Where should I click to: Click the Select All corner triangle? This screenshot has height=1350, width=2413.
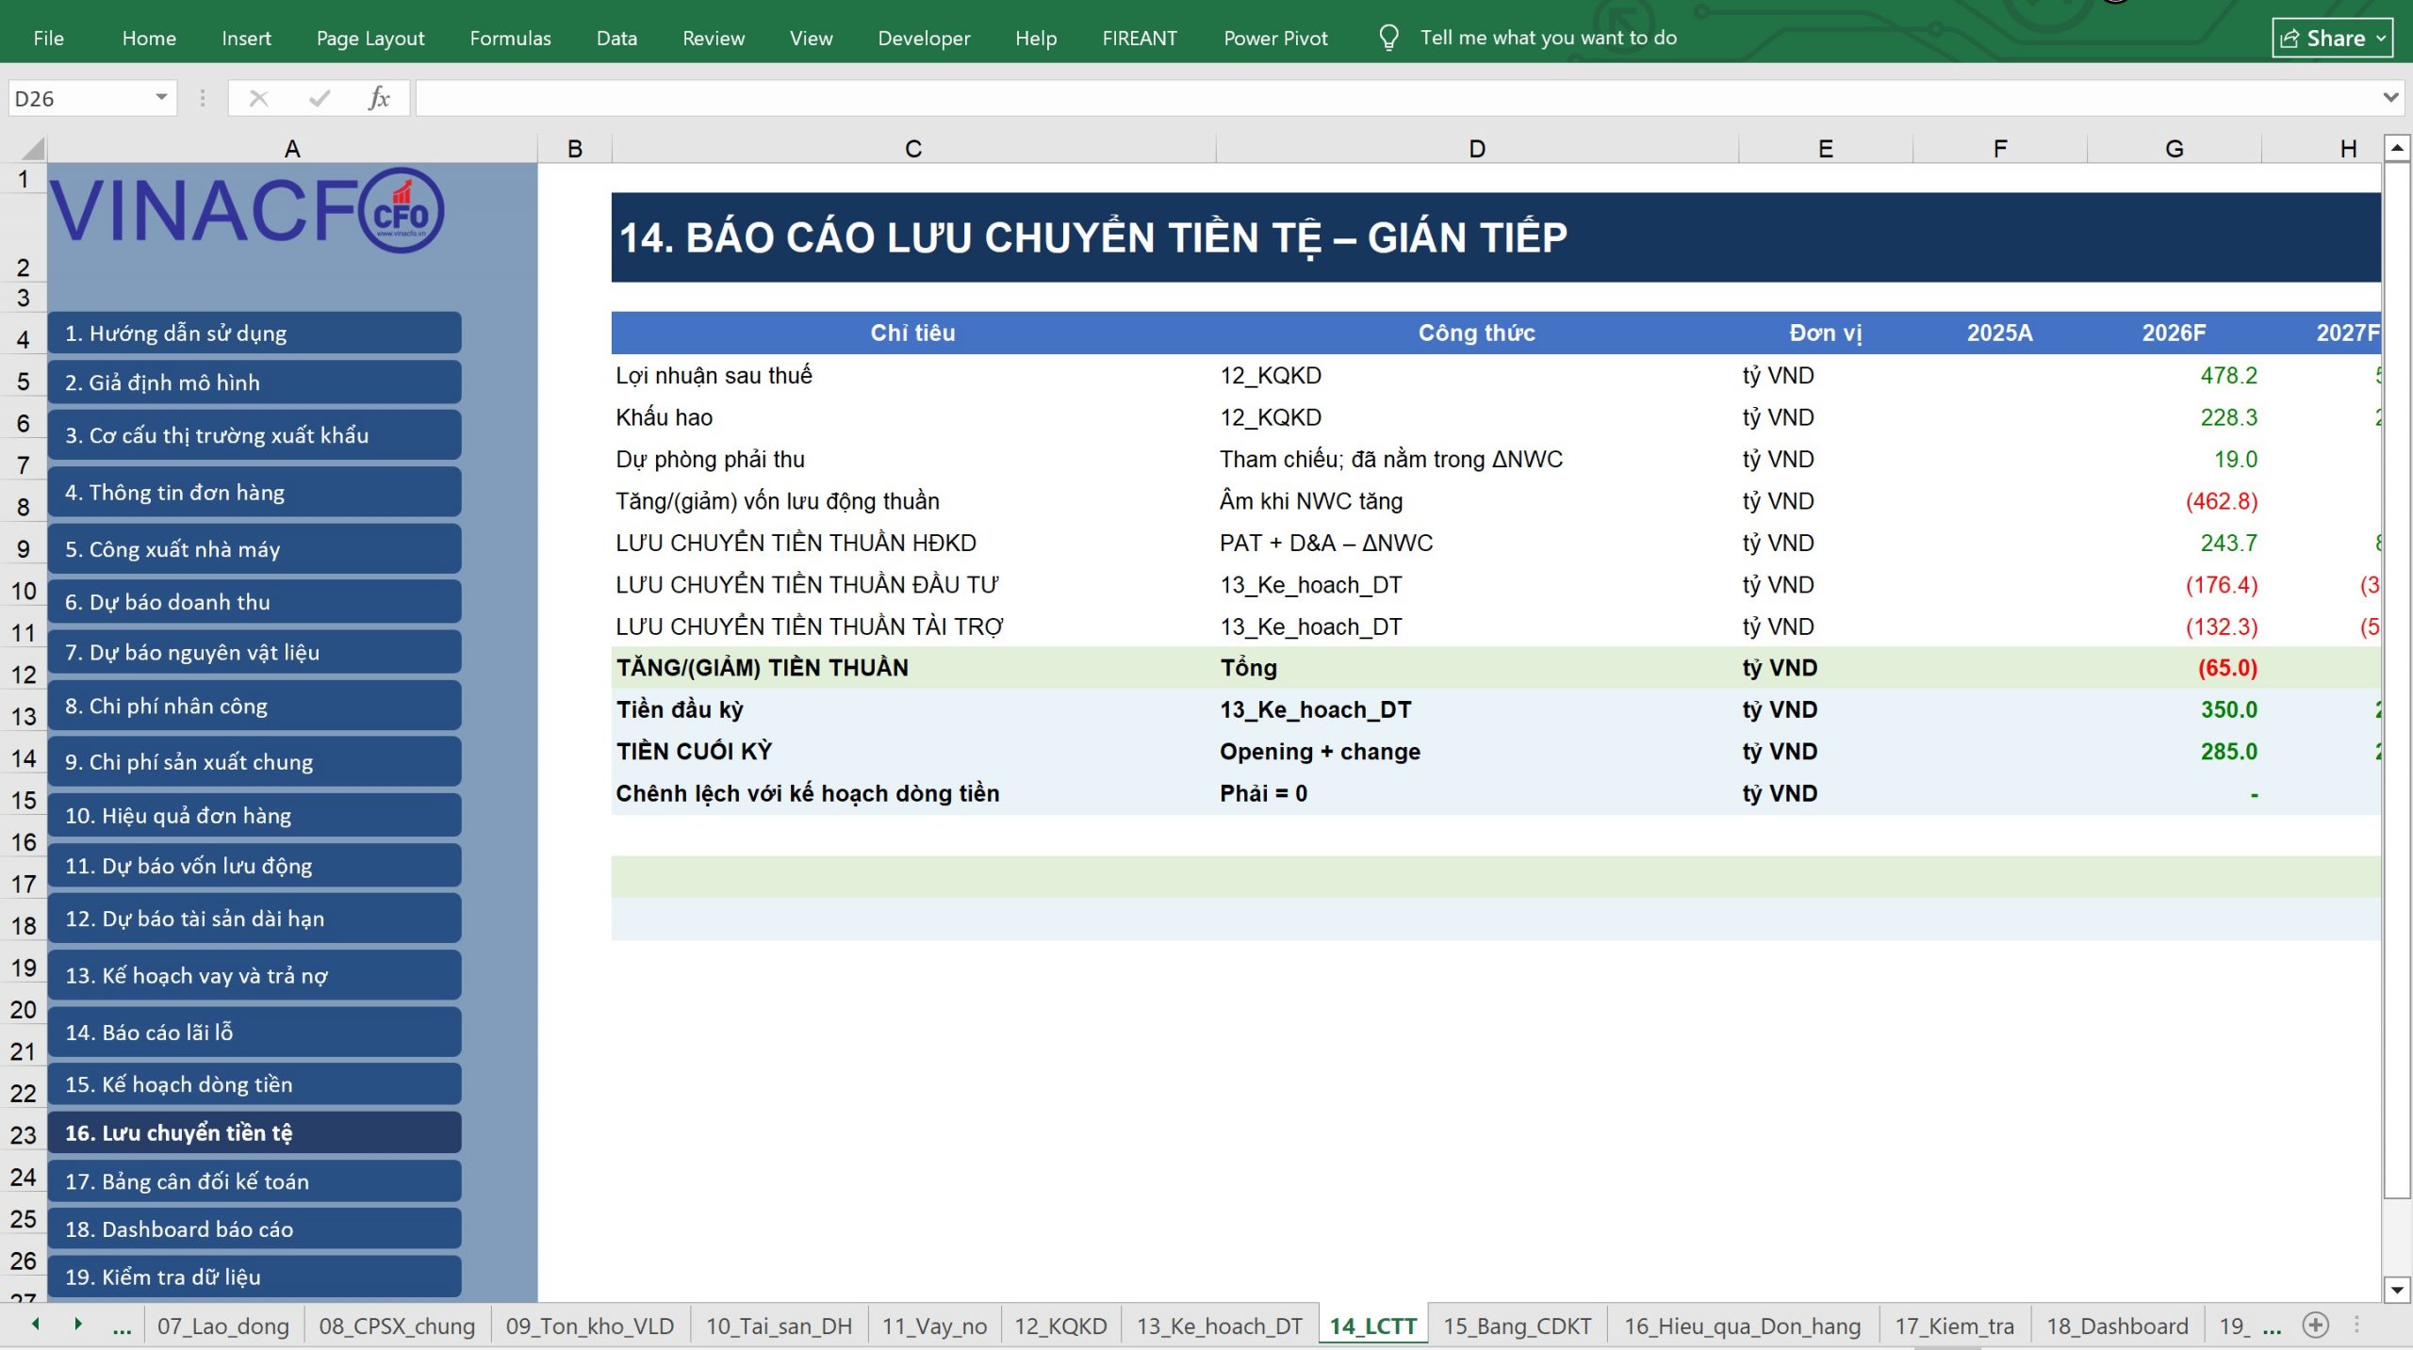click(x=32, y=149)
